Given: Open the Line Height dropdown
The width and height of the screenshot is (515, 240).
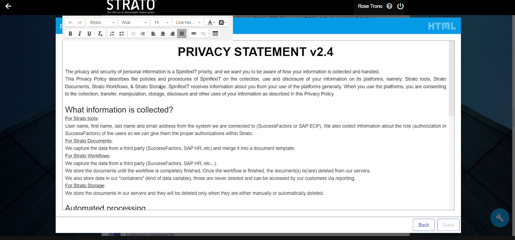Looking at the screenshot, I should coord(188,23).
